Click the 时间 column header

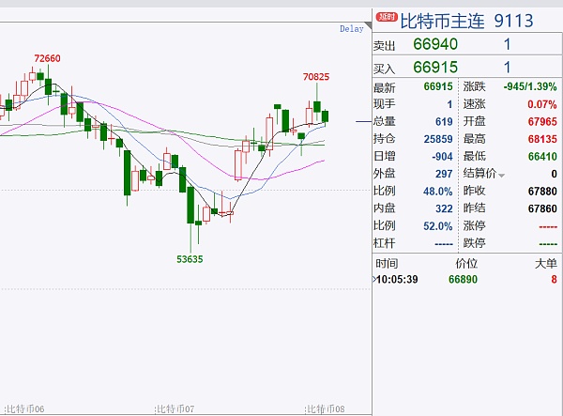[386, 264]
